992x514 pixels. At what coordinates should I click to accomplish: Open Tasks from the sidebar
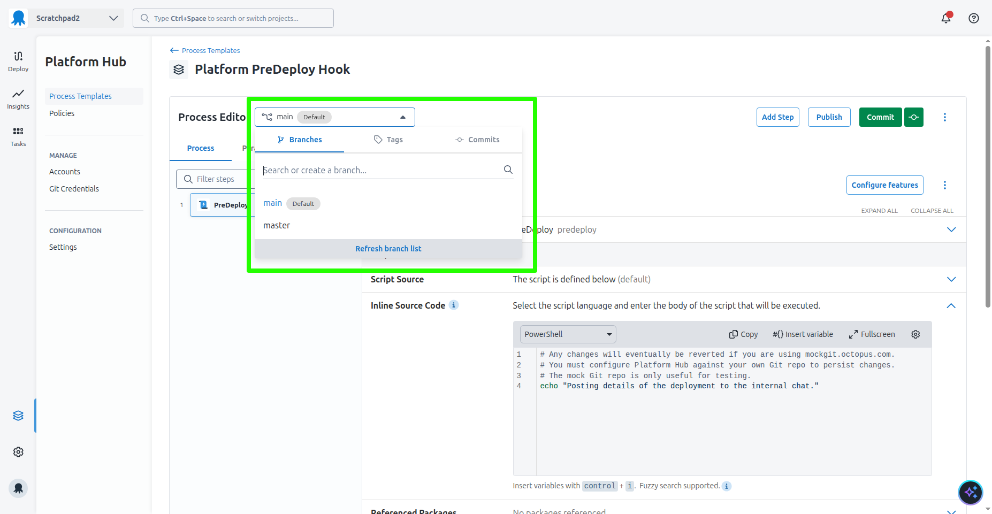[x=18, y=136]
